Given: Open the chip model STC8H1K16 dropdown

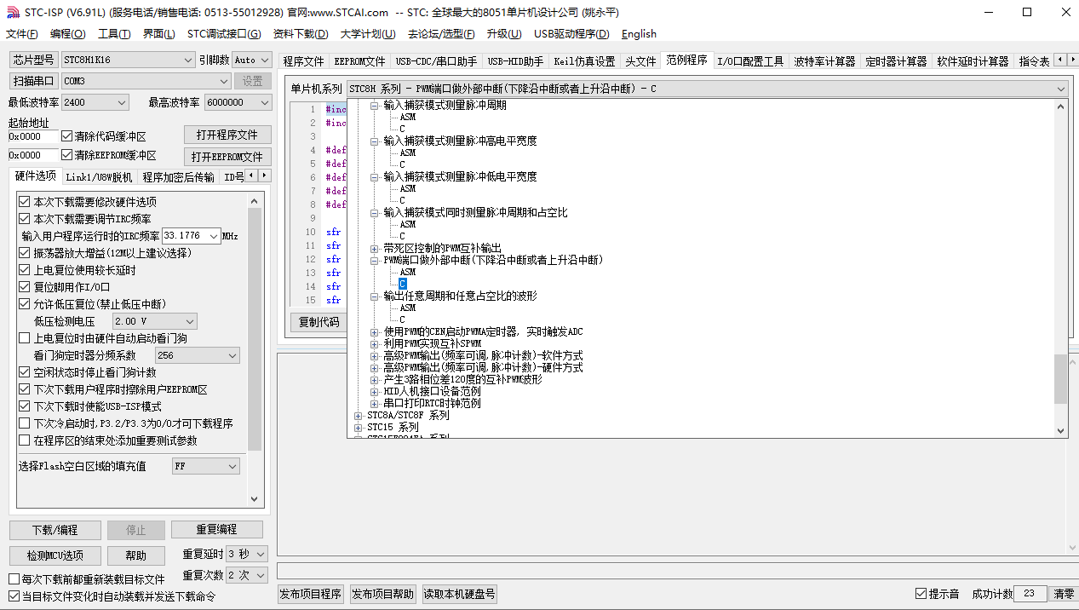Looking at the screenshot, I should 128,60.
